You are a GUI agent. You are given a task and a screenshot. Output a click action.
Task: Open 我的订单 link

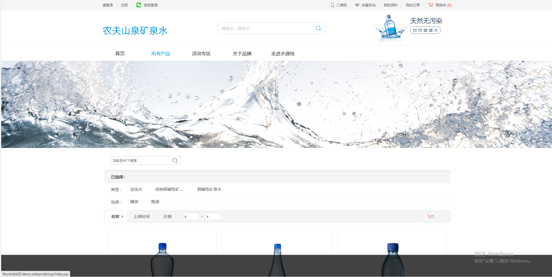tap(412, 5)
